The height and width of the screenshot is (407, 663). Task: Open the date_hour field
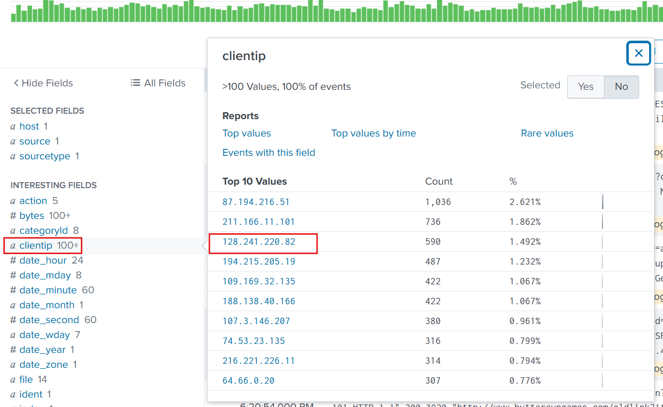coord(43,261)
